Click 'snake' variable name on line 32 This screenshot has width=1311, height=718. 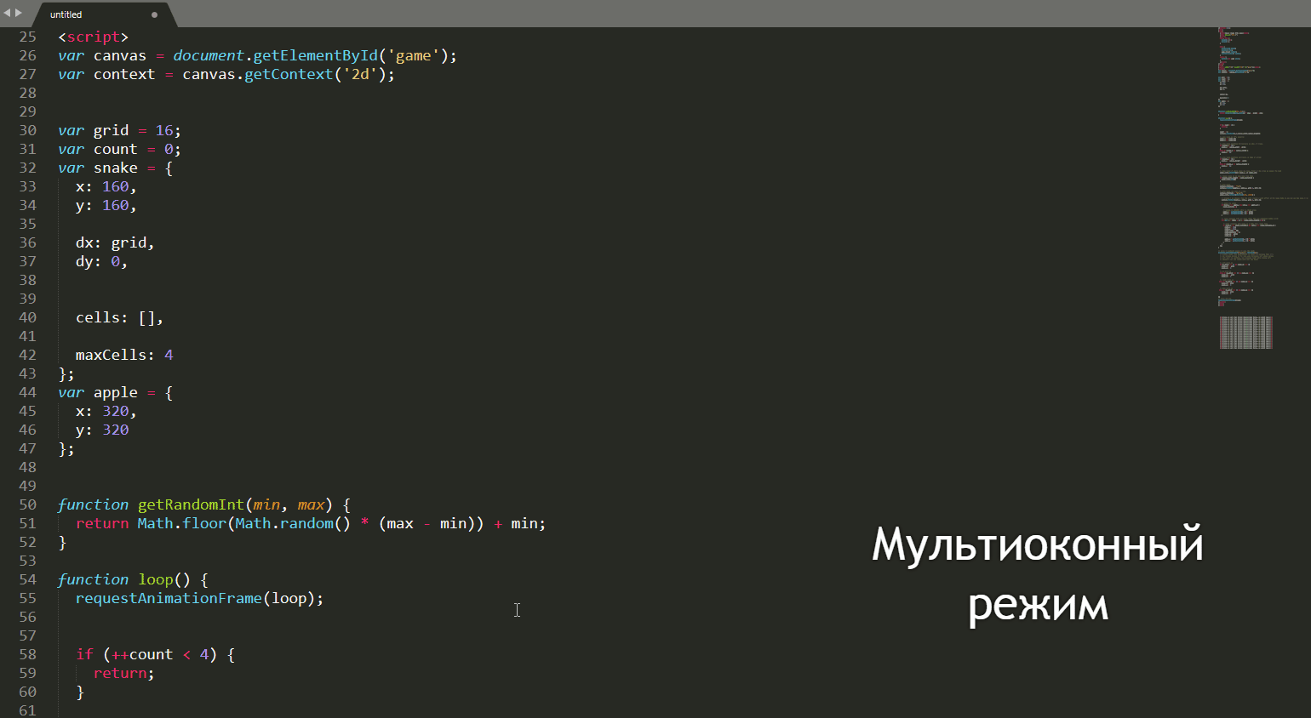[x=116, y=168]
